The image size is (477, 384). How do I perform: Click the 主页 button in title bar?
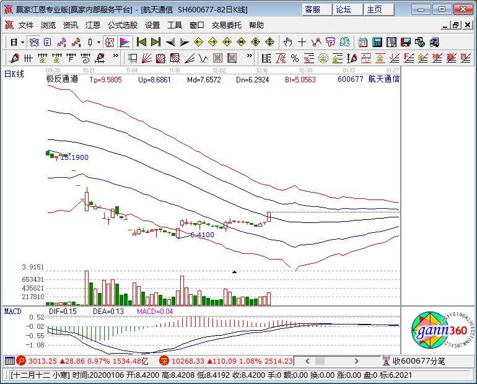[379, 10]
